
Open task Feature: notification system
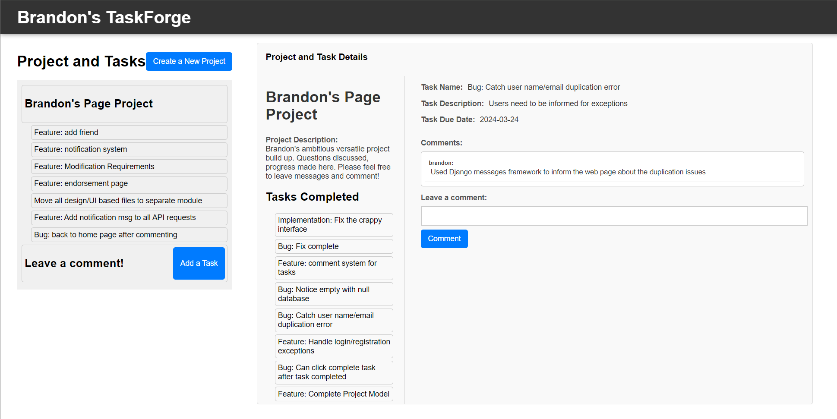[x=129, y=149]
